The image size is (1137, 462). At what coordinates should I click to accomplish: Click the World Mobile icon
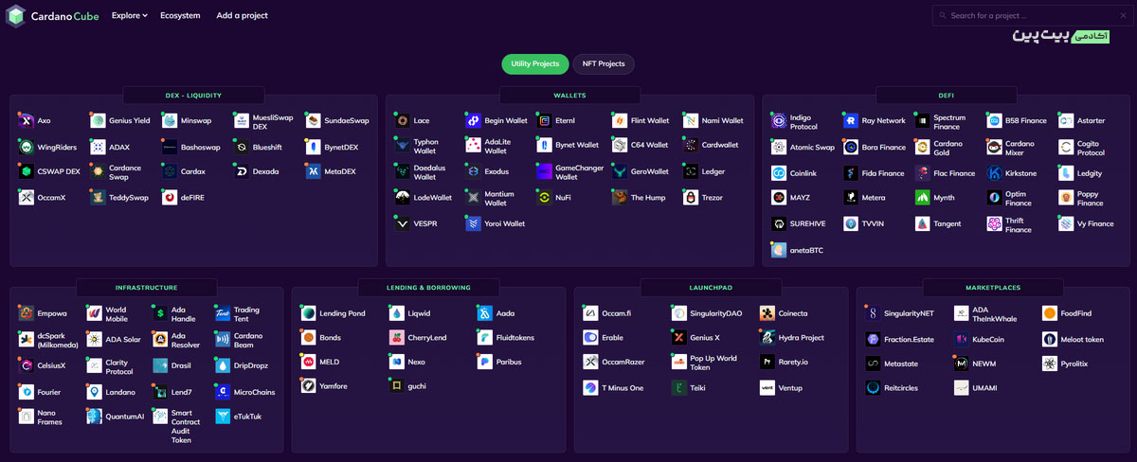pos(94,313)
